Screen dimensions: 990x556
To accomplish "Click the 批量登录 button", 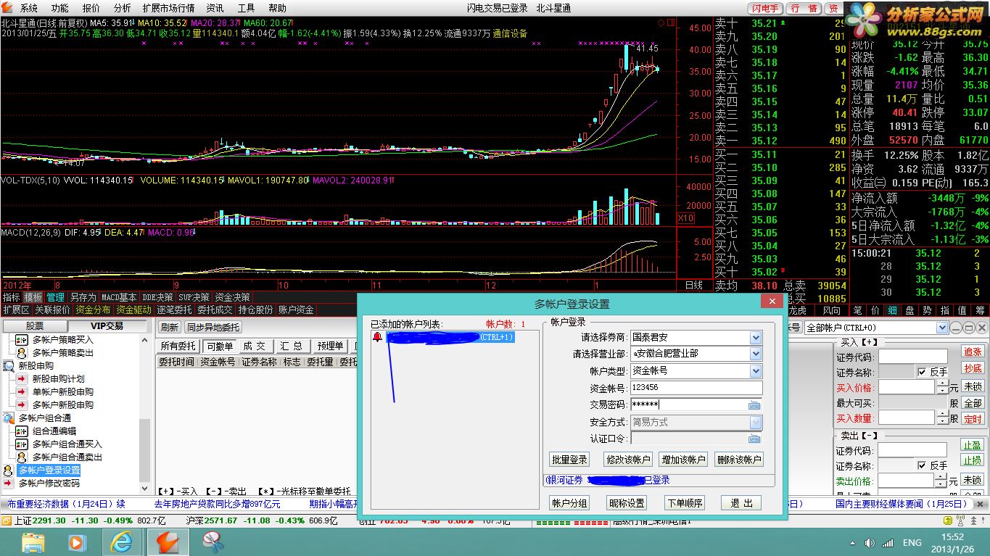I will coord(569,460).
